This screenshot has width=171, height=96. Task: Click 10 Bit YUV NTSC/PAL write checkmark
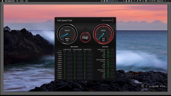tap(85, 53)
